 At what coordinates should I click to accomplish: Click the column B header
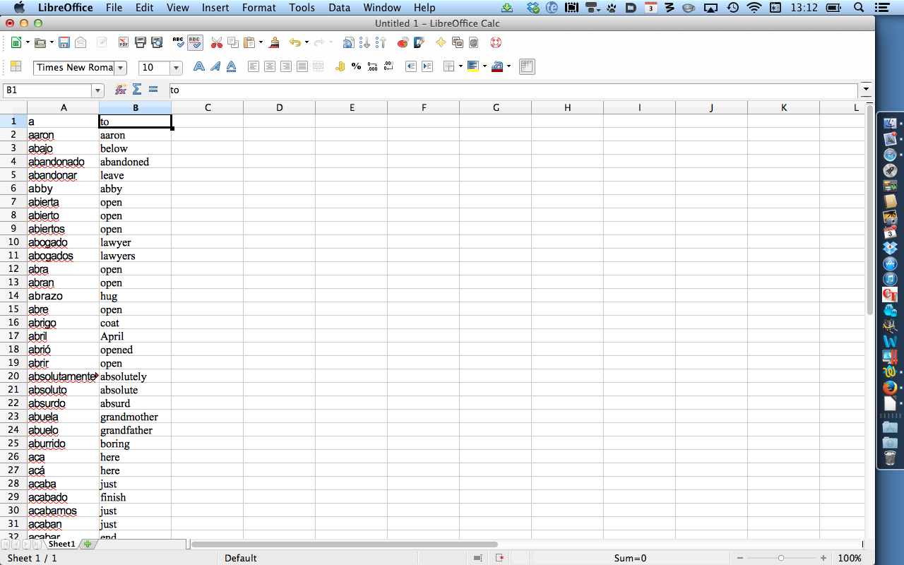tap(136, 107)
